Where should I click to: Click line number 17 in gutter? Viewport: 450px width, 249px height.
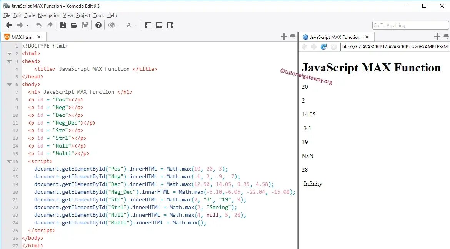pyautogui.click(x=15, y=169)
